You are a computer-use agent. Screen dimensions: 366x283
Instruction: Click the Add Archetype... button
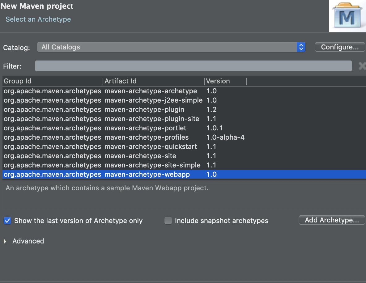pos(332,220)
